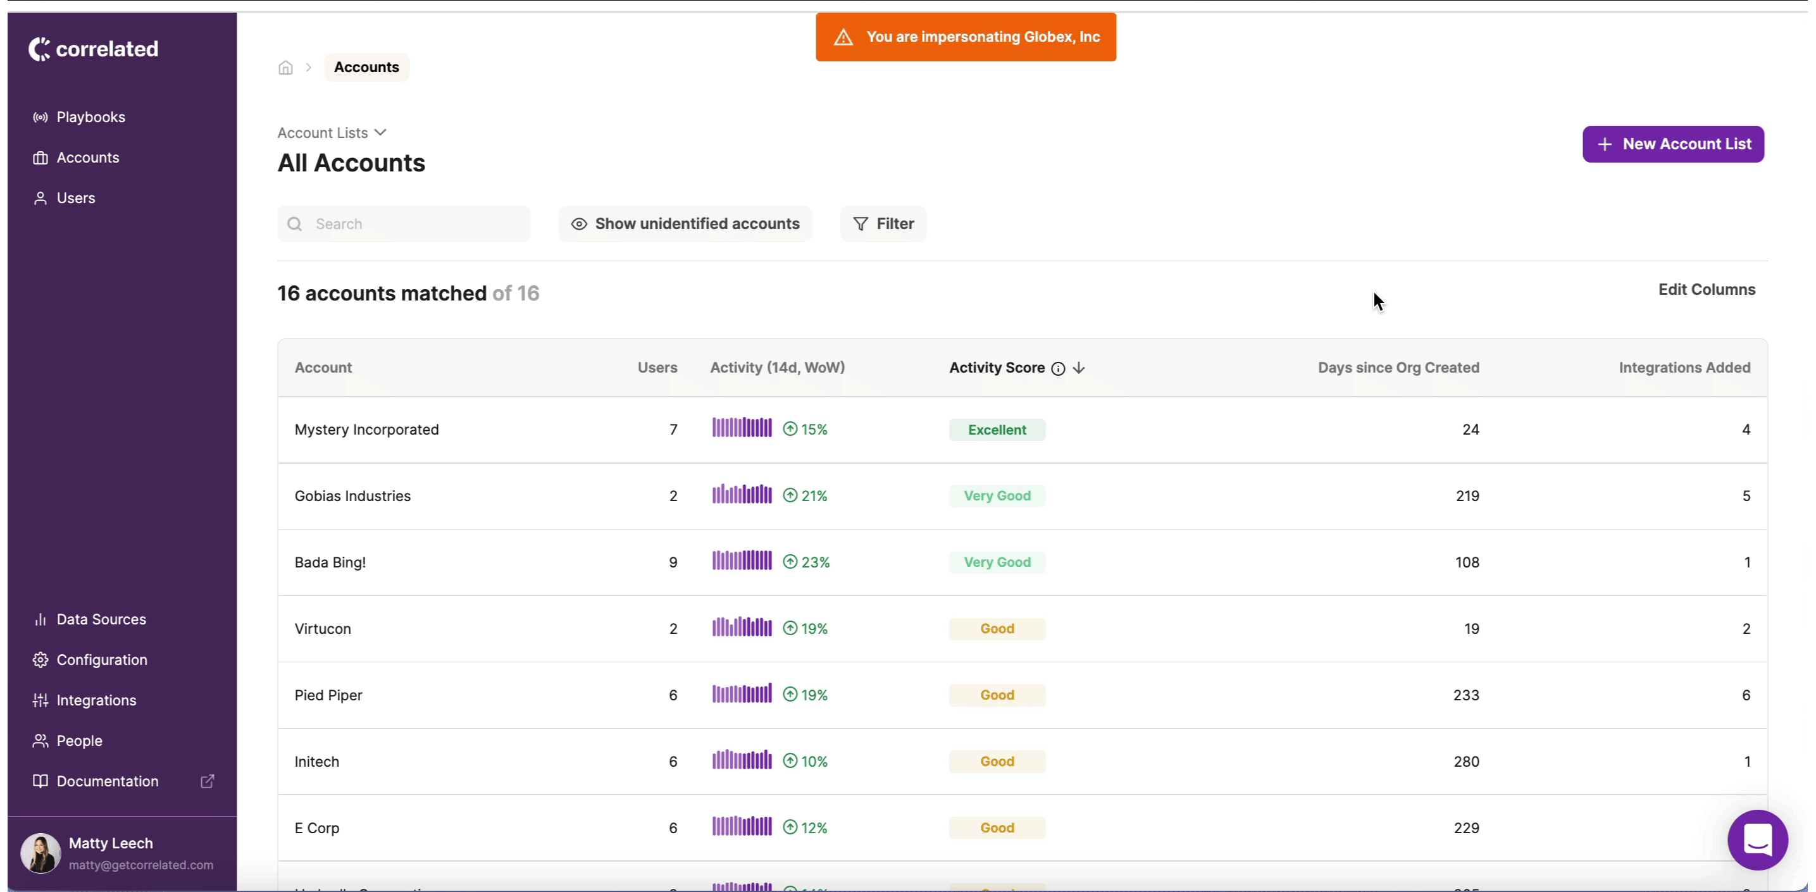This screenshot has height=892, width=1816.
Task: Open Edit Columns
Action: [1707, 290]
